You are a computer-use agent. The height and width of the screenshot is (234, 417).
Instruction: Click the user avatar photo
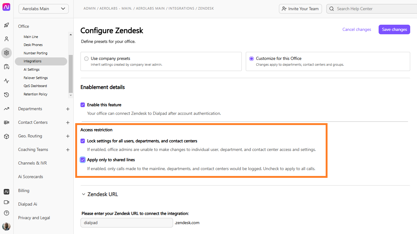(x=7, y=226)
